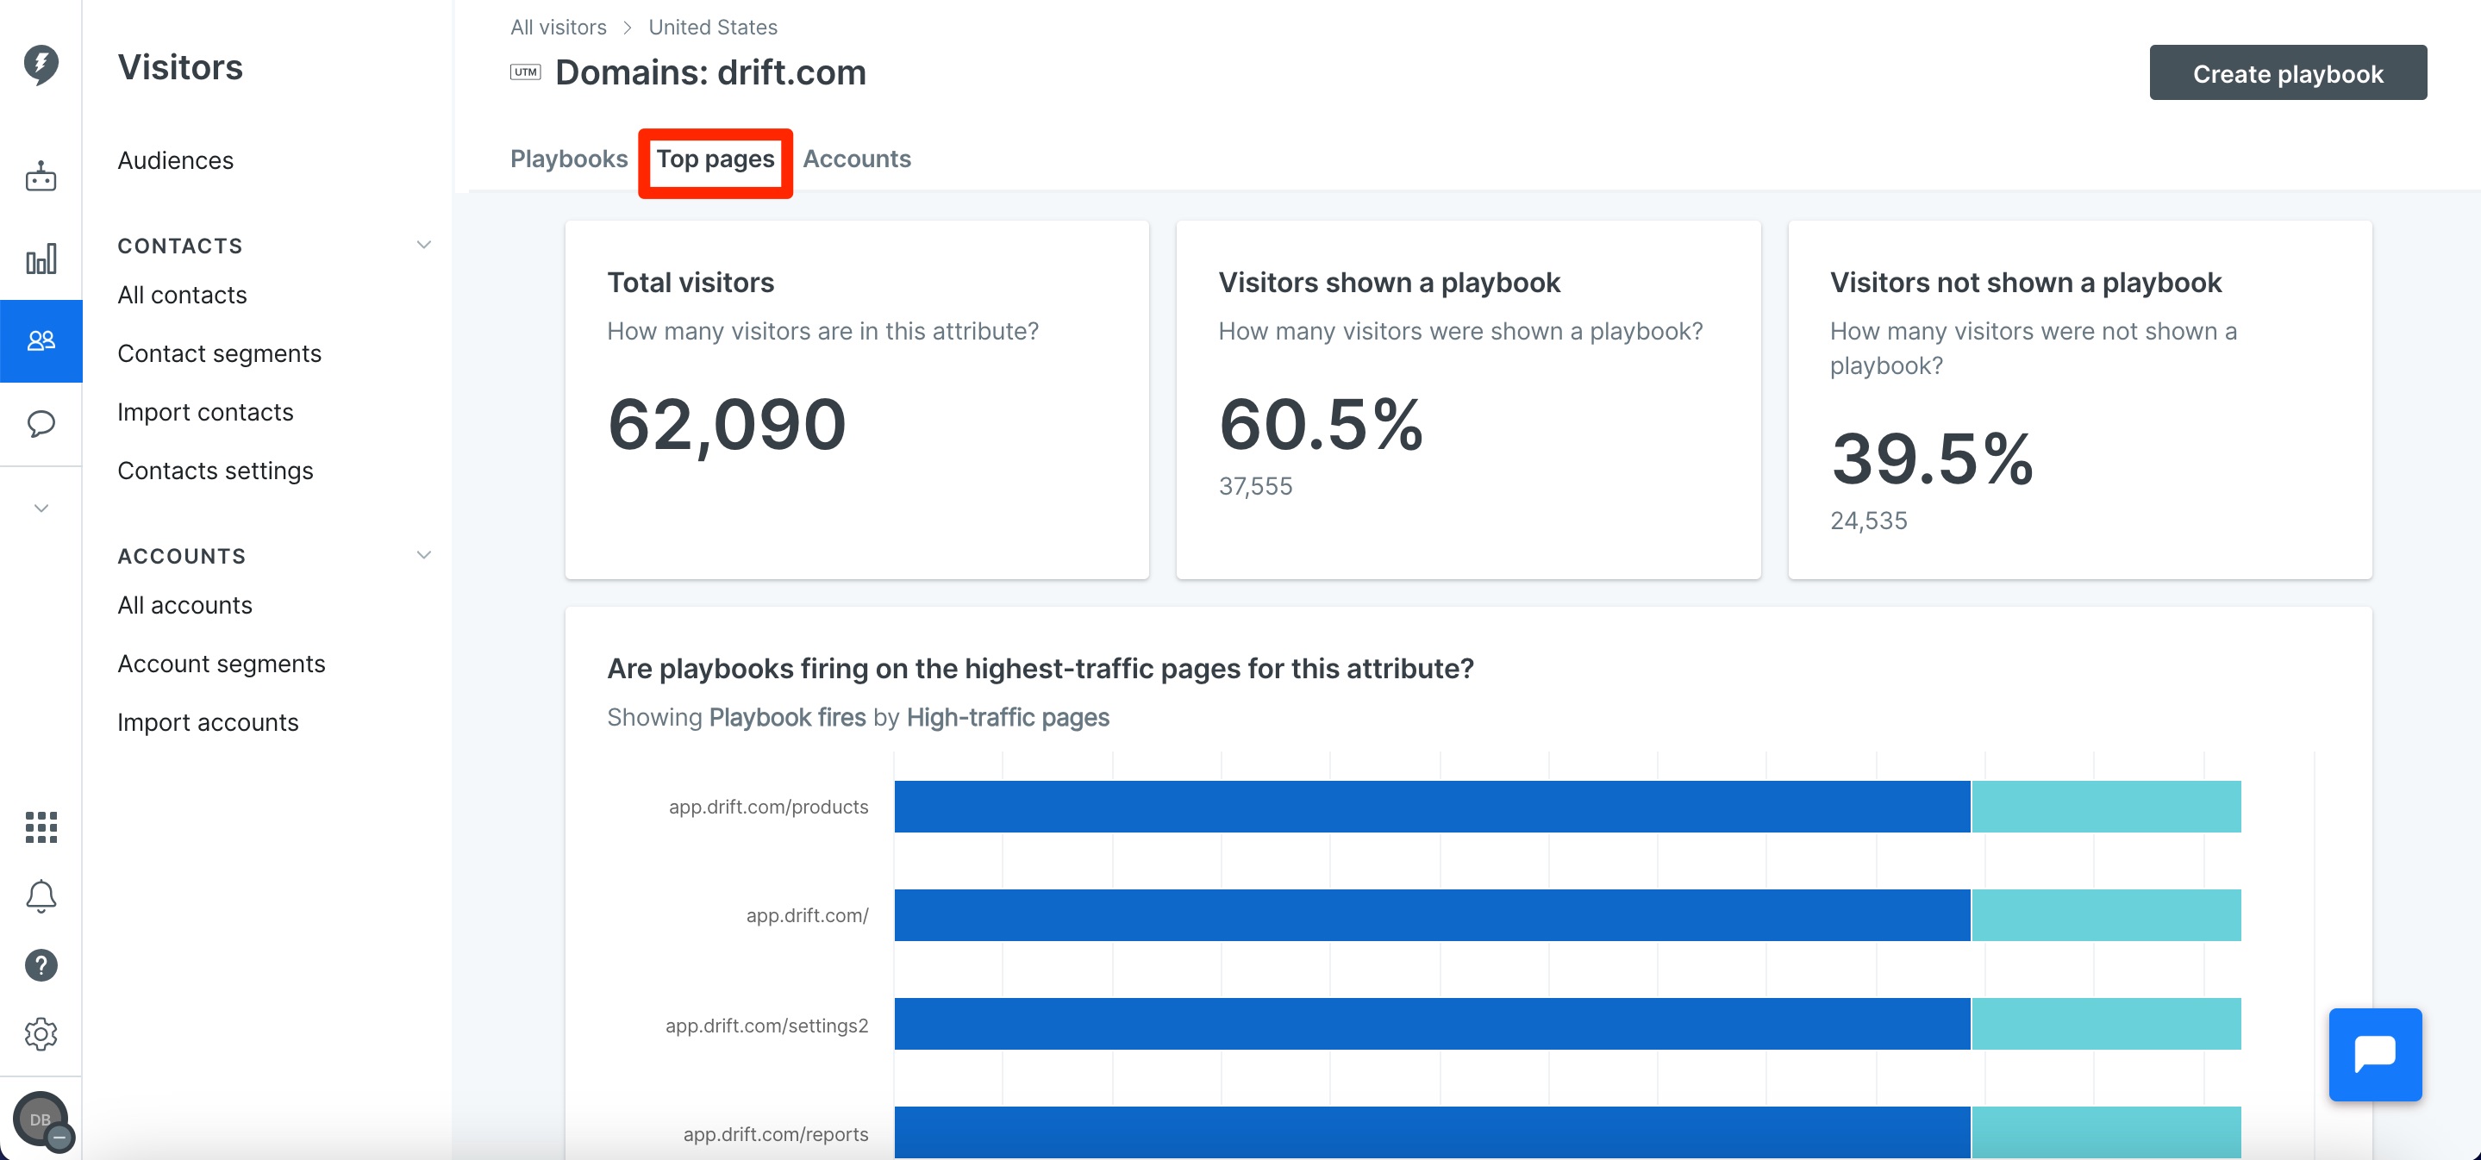Open Contacts settings
2481x1160 pixels.
(x=215, y=471)
